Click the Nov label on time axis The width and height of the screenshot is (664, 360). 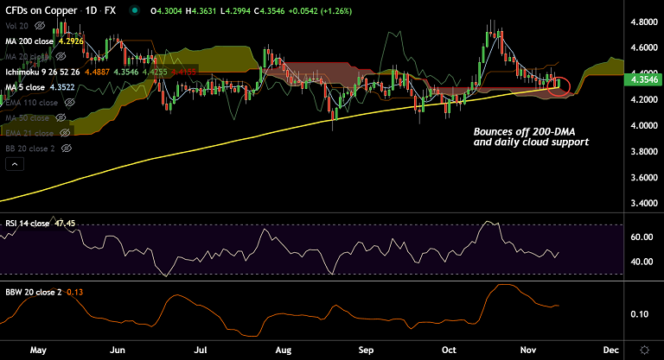coord(528,350)
